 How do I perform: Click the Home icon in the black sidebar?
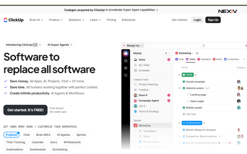(126, 54)
